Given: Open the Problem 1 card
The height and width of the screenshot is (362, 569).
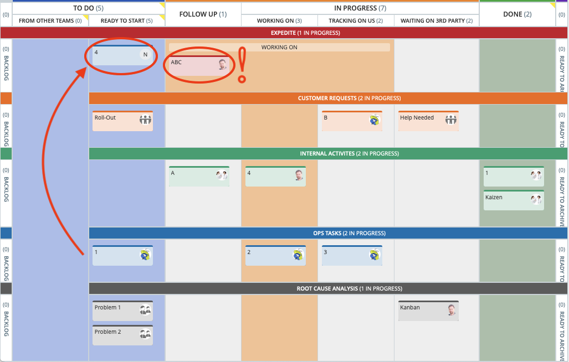Looking at the screenshot, I should pos(116,310).
